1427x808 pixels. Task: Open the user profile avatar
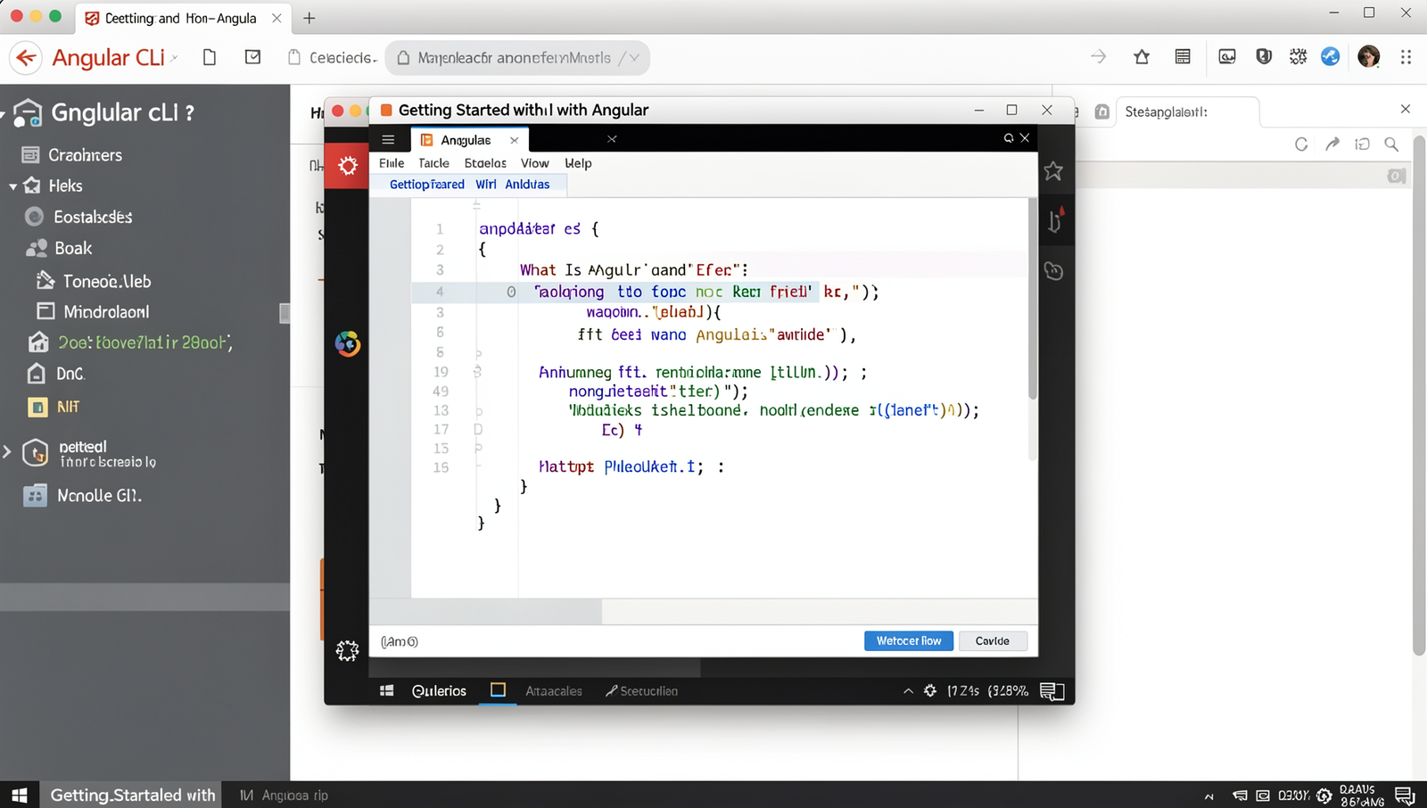coord(1368,57)
